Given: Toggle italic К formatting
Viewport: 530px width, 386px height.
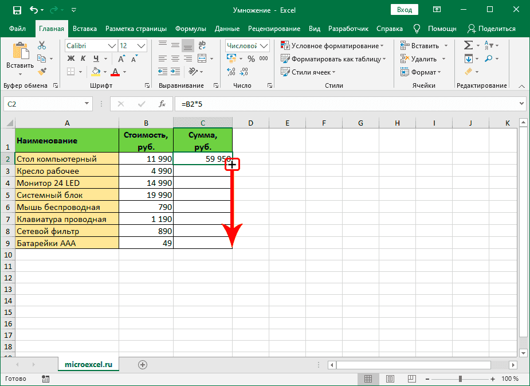Looking at the screenshot, I should 84,59.
